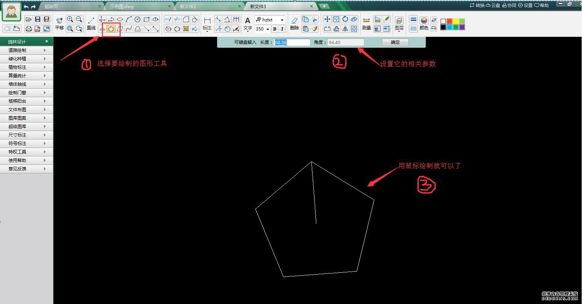Click the paste clipboard icon

[306, 29]
